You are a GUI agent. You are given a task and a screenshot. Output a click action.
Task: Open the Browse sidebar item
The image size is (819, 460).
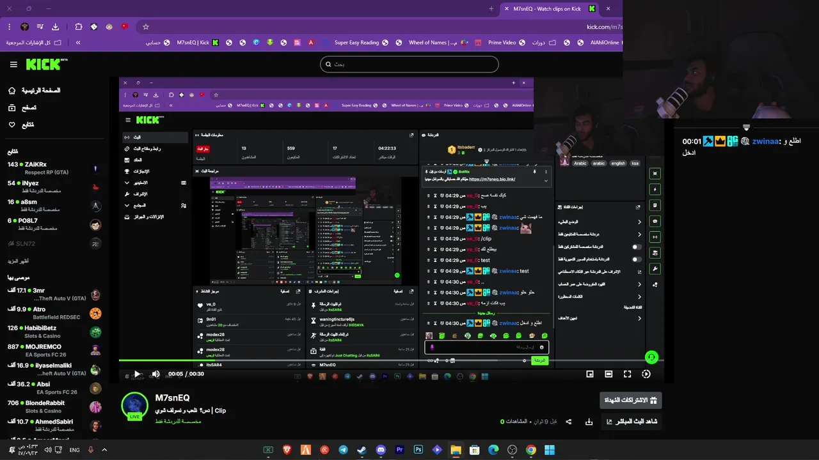click(x=22, y=108)
